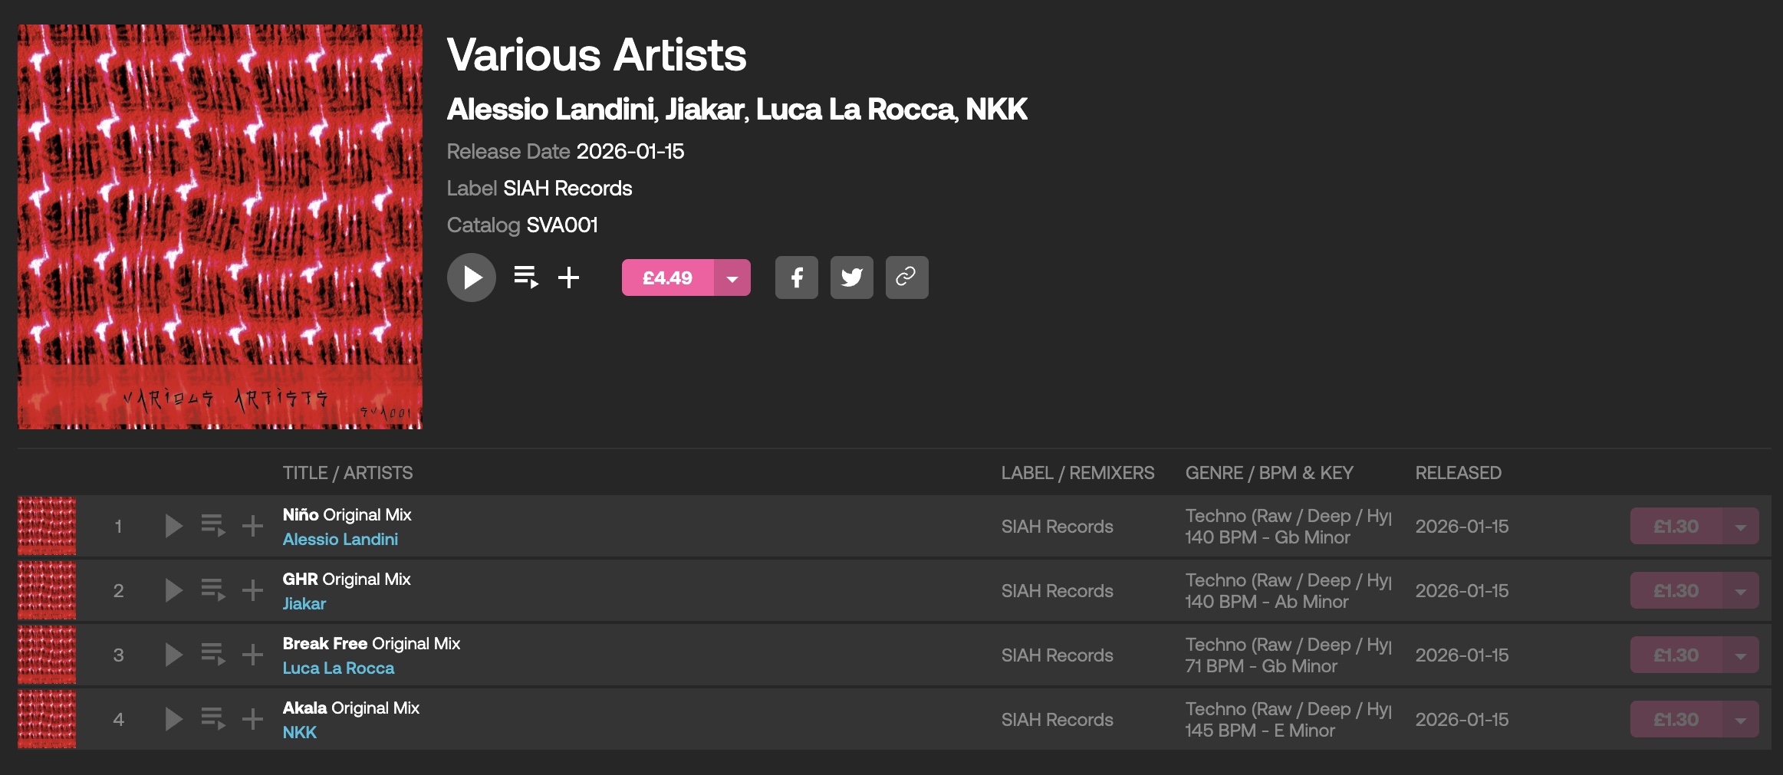This screenshot has width=1783, height=775.
Task: Open Alessio Landini artist link under Niño
Action: 340,540
